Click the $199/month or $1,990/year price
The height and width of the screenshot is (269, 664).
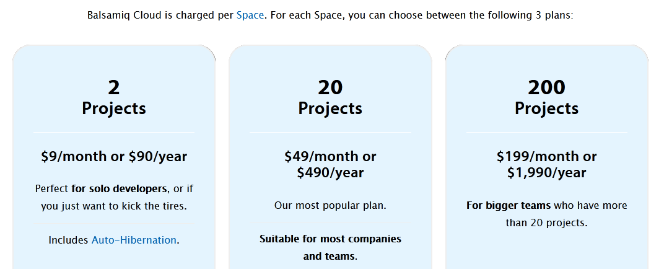(x=547, y=164)
